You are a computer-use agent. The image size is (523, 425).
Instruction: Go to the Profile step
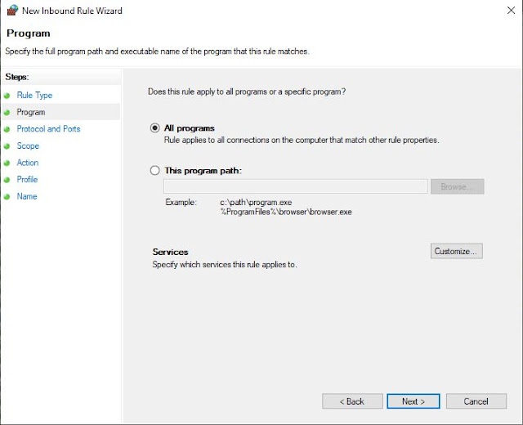(x=27, y=179)
